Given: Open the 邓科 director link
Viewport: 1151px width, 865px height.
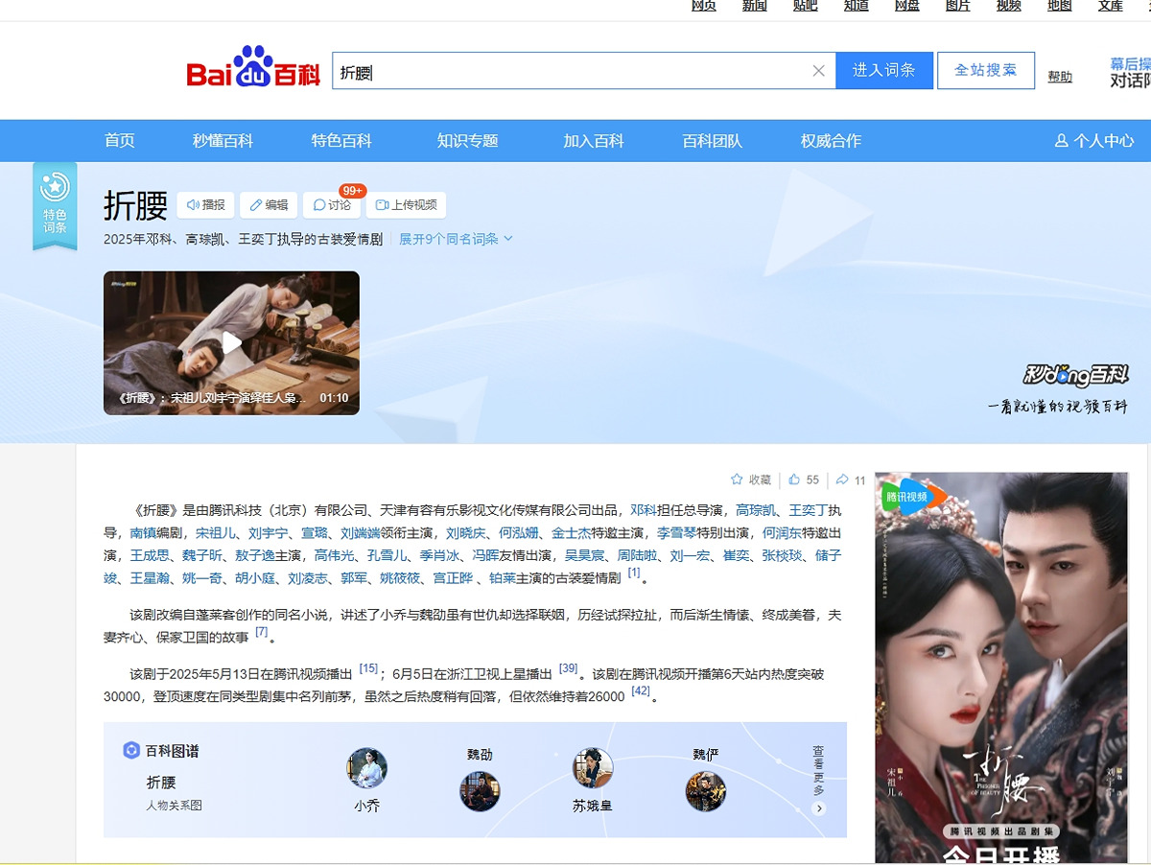Looking at the screenshot, I should 644,510.
